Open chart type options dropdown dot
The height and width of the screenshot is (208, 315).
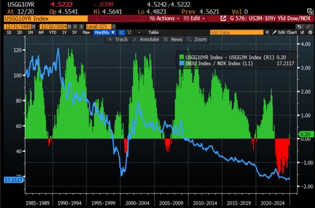[x=139, y=32]
